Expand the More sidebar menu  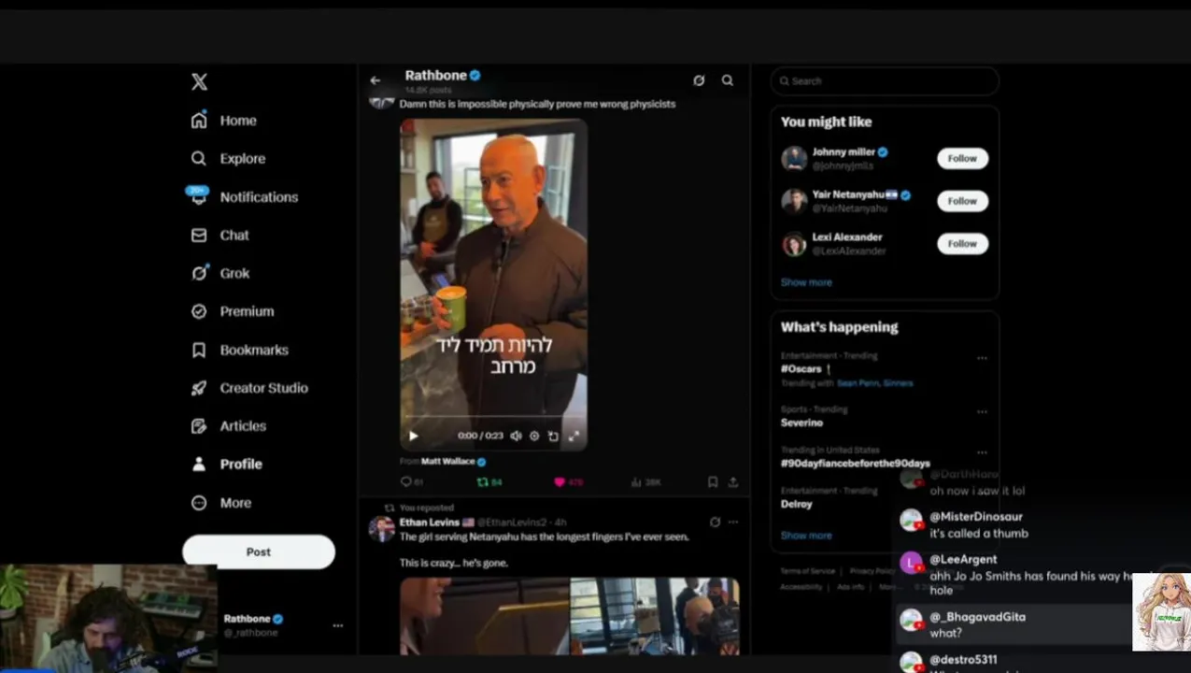pos(221,503)
